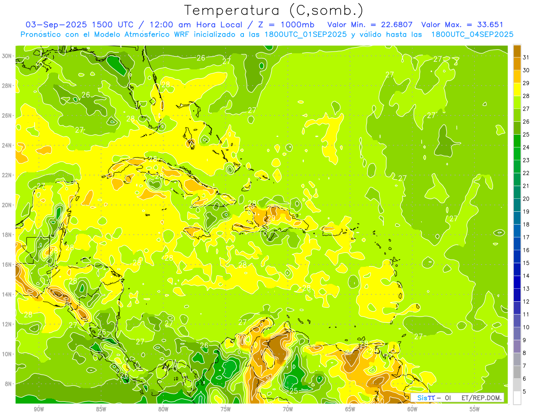Click the 26N latitude axis label
538x415 pixels.
click(x=7, y=116)
